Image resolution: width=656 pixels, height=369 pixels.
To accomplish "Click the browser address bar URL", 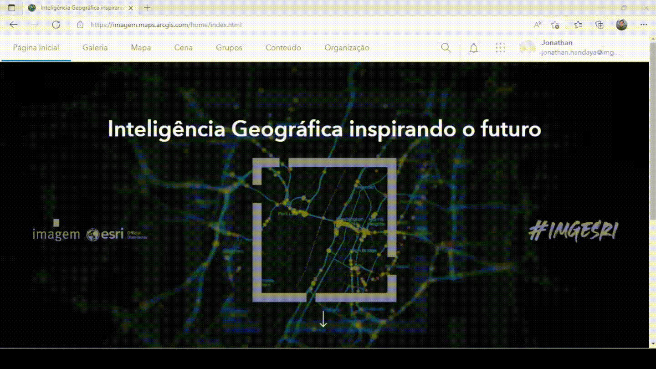I will coord(166,25).
